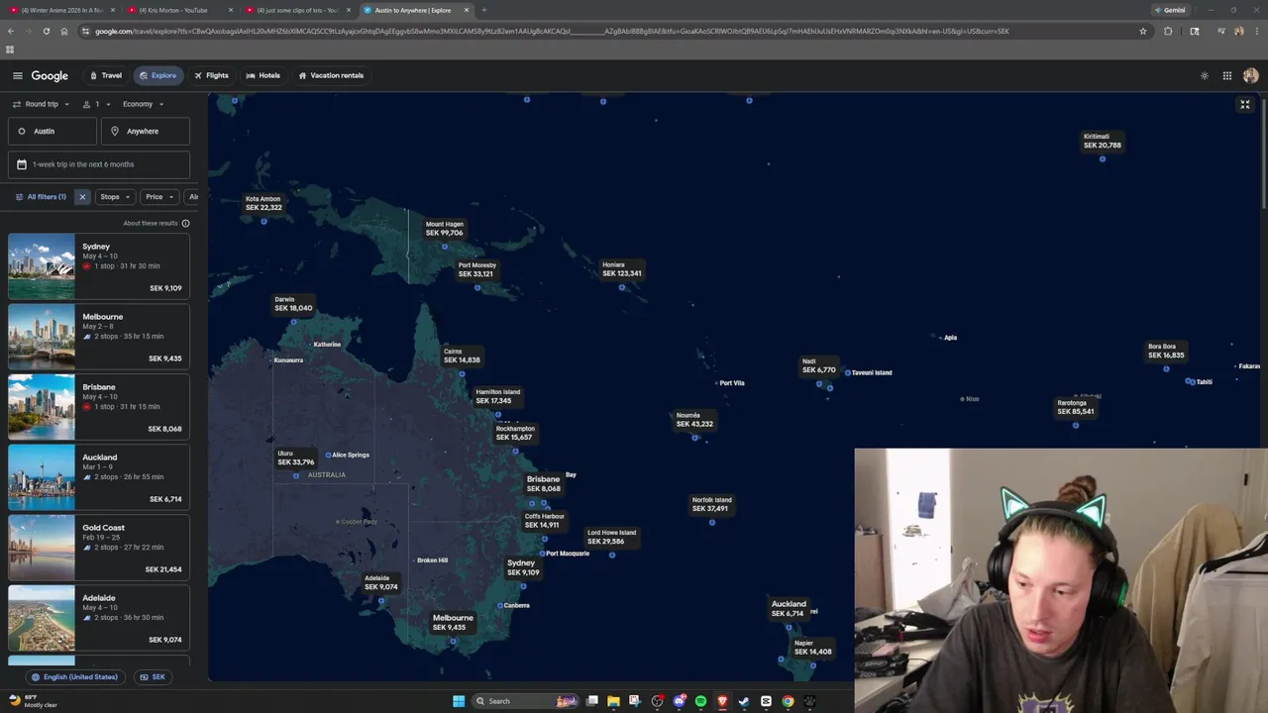Screen dimensions: 1268x713
Task: Click Kota Ambon SEK 22,322 label
Action: (264, 203)
